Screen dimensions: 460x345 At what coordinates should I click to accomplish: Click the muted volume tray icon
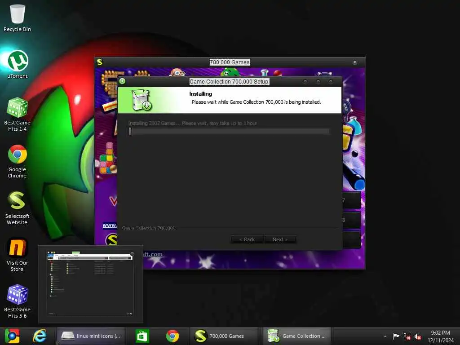pyautogui.click(x=418, y=336)
